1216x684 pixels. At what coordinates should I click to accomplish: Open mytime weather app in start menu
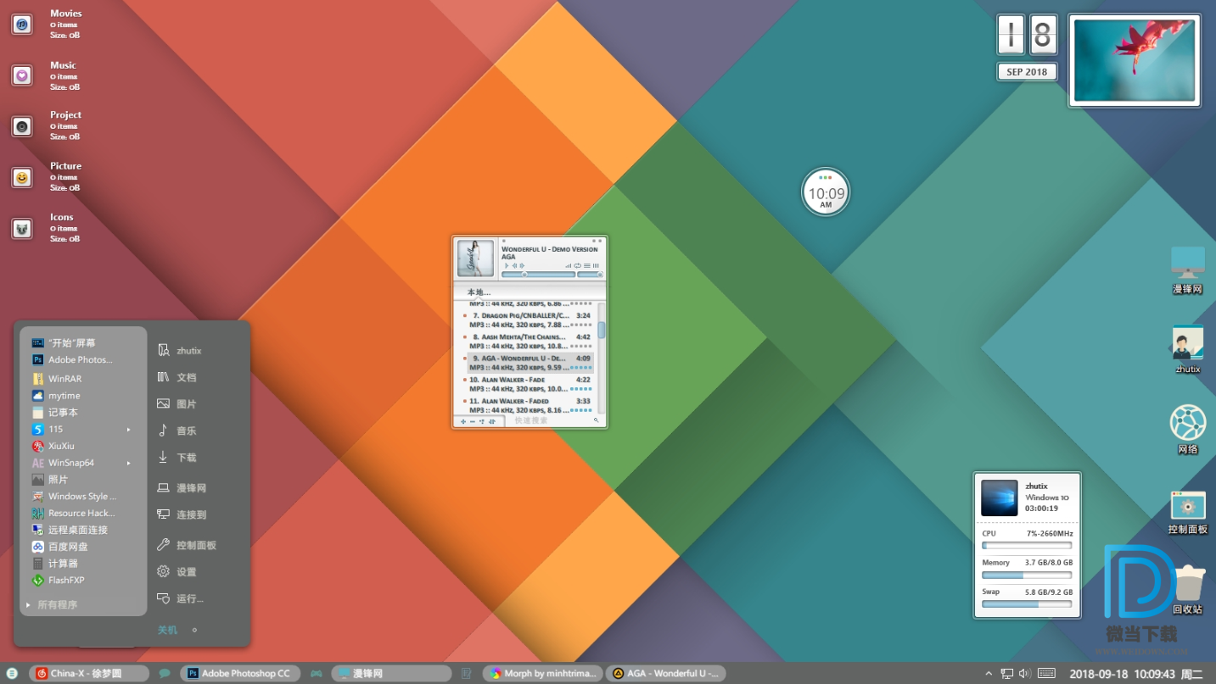pyautogui.click(x=57, y=396)
